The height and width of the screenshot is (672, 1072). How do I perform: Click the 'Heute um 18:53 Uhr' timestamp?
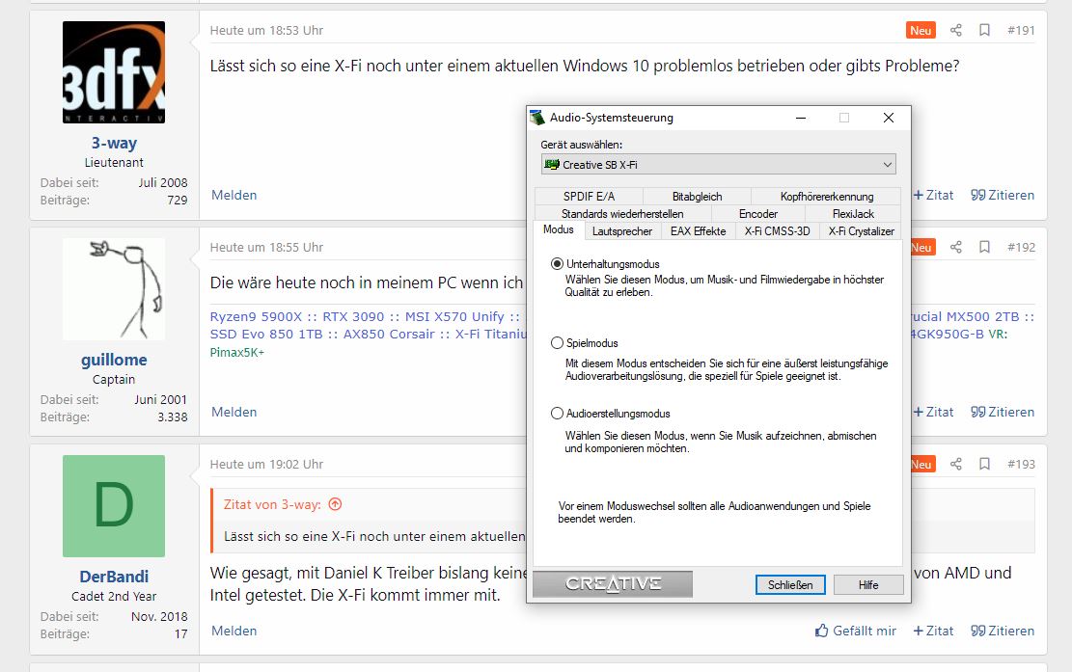tap(266, 30)
